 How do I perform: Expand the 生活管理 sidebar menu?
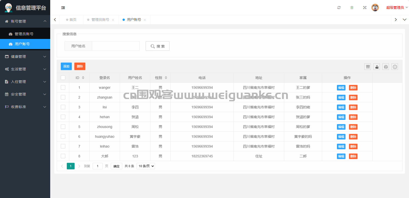click(x=25, y=69)
